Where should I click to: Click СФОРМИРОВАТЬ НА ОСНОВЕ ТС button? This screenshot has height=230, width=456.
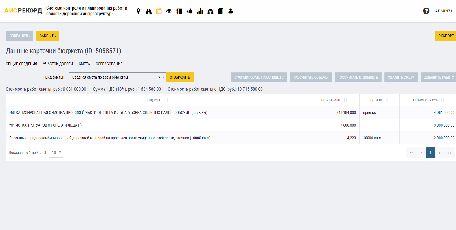click(259, 77)
